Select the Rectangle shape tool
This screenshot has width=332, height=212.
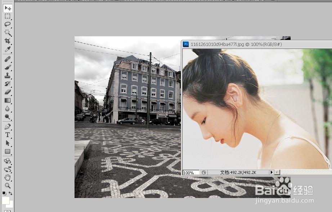pos(8,151)
